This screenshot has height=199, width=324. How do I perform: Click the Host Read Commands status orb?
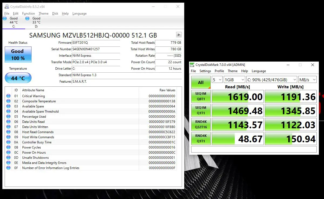coord(8,132)
